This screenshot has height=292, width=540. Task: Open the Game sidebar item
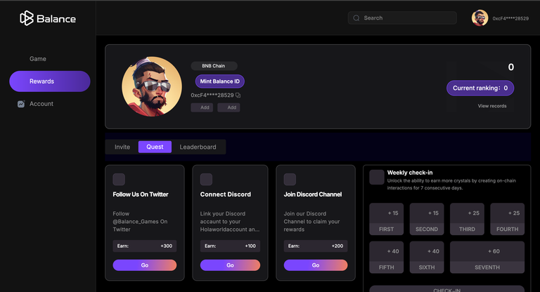[x=38, y=59]
